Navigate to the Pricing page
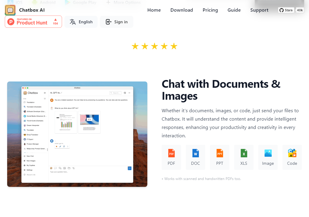The height and width of the screenshot is (217, 309). 210,10
